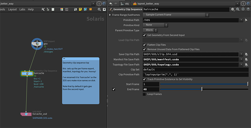Viewport: 251px width, 128px height.
Task: Click the Primitive Path selector arrow icon
Action: (x=246, y=20)
